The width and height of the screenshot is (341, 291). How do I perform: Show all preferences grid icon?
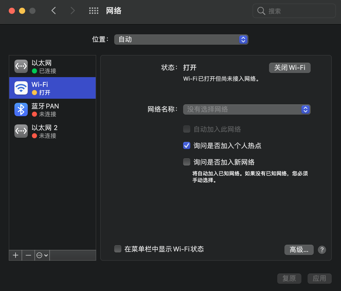(x=94, y=11)
